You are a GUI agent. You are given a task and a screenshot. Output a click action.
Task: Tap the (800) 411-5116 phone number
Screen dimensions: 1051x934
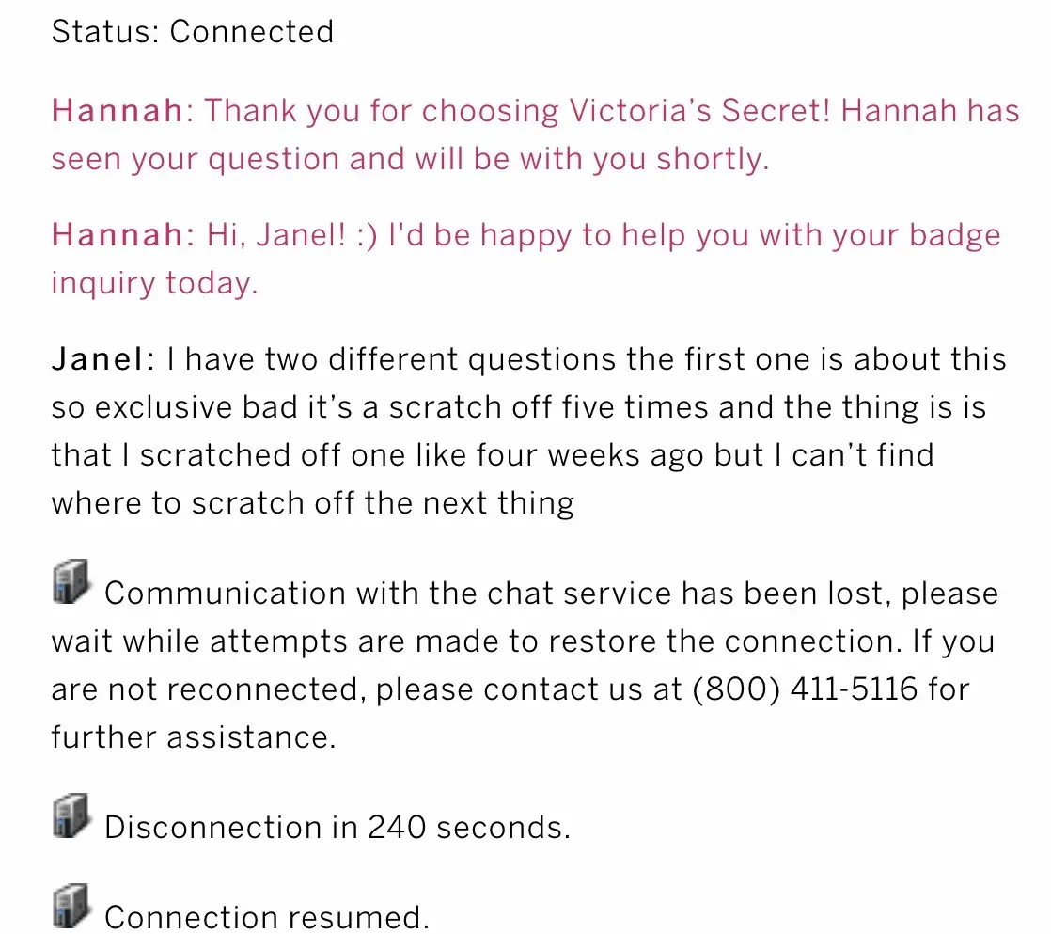805,689
